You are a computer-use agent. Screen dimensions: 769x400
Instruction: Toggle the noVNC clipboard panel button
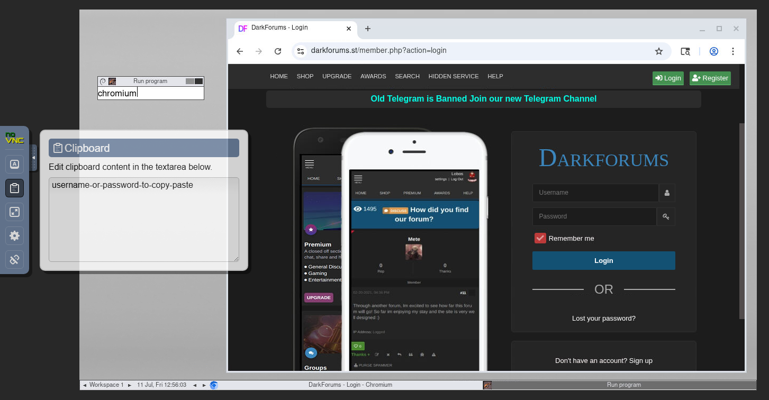point(14,188)
